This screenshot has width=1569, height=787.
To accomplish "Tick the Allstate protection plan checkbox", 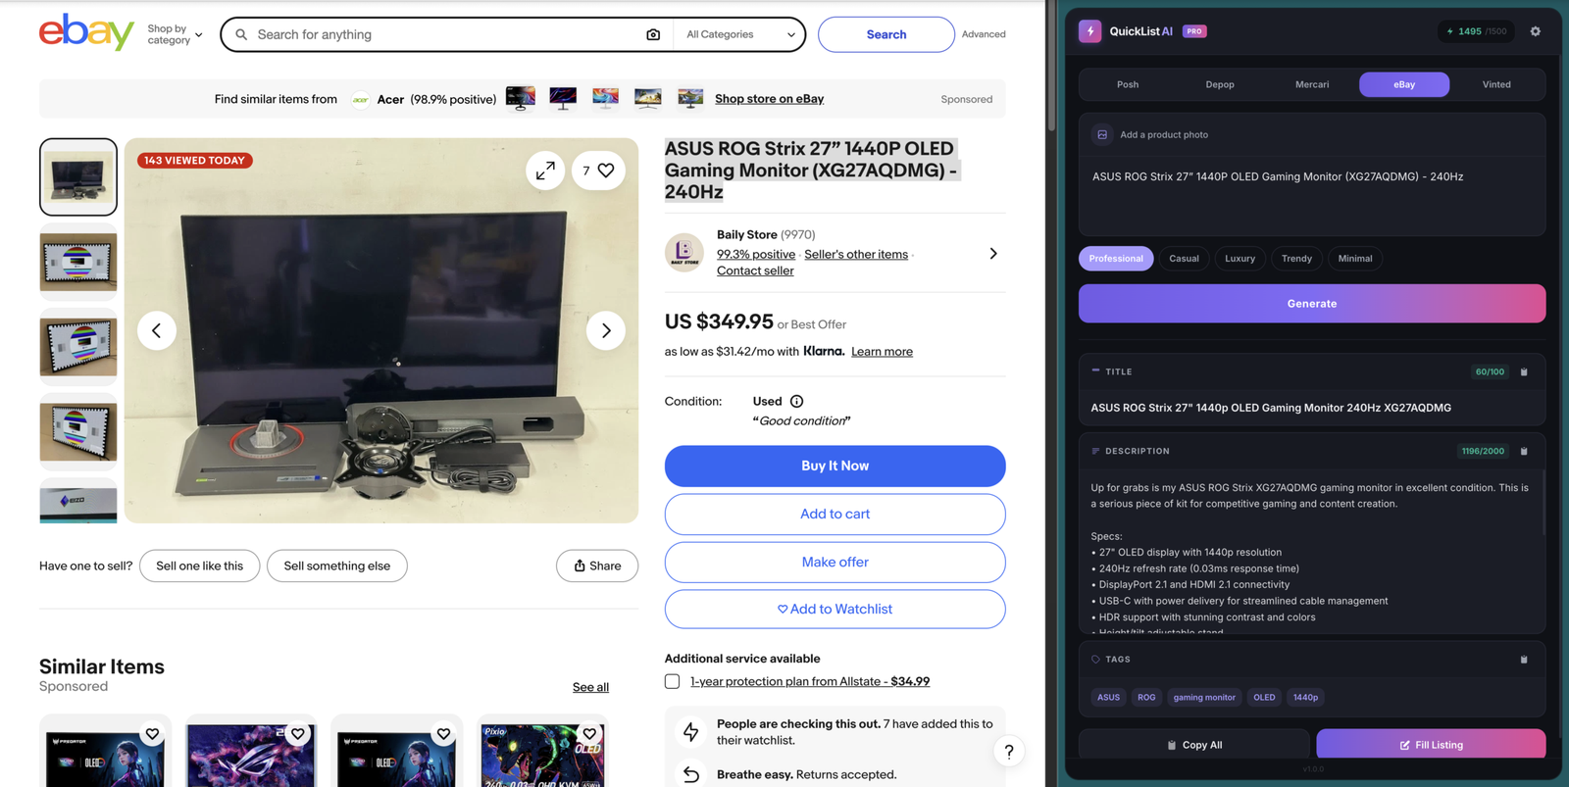I will 672,681.
